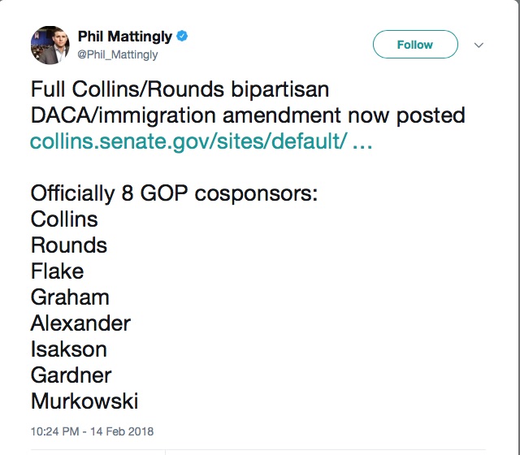Click the 10:24 PM - 14 Feb 2018 timestamp

point(92,431)
